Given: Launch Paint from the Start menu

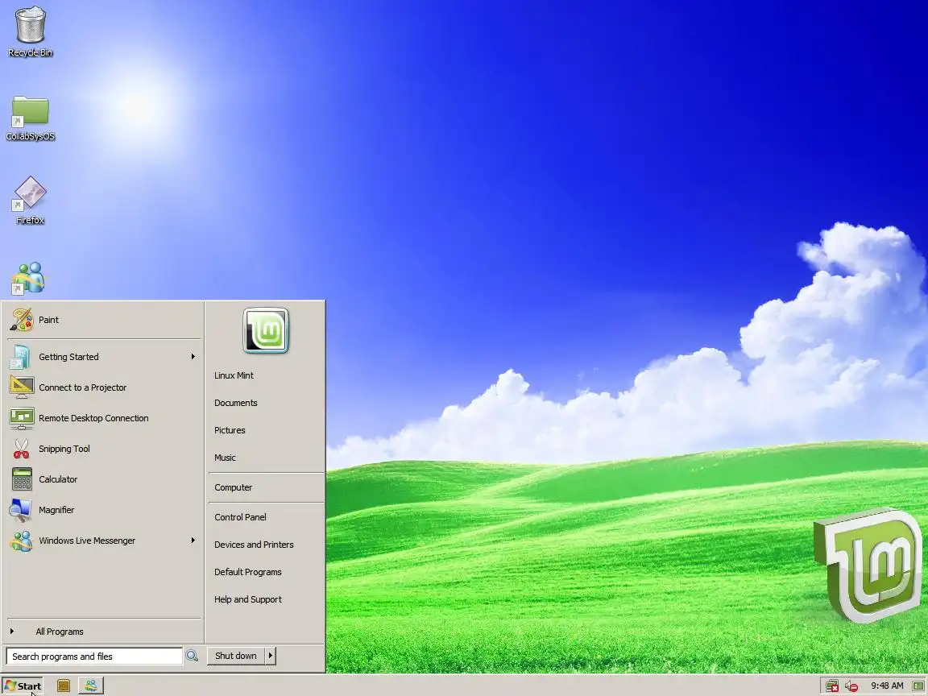Looking at the screenshot, I should (105, 320).
